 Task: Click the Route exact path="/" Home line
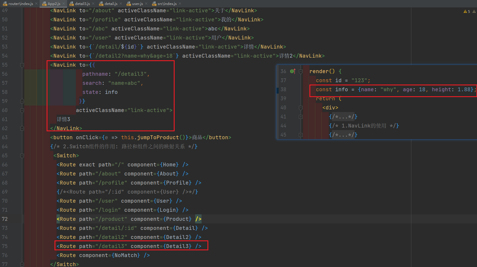[x=122, y=165]
